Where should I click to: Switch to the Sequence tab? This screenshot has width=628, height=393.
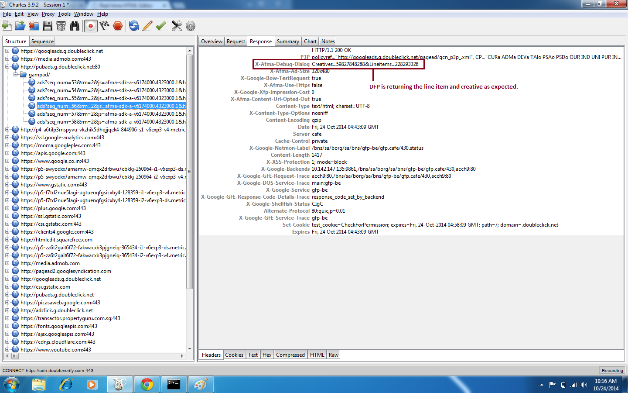pos(43,41)
